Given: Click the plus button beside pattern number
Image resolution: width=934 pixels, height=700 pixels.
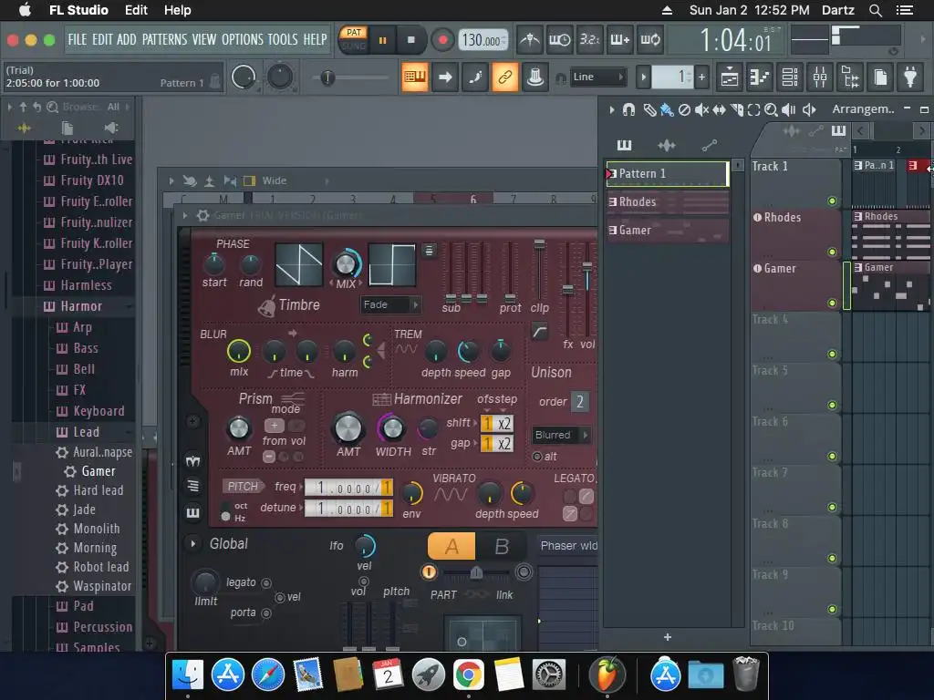Looking at the screenshot, I should click(x=701, y=77).
